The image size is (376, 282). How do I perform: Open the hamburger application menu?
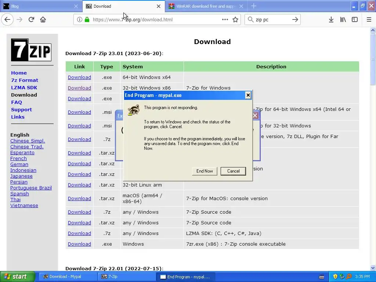[369, 20]
